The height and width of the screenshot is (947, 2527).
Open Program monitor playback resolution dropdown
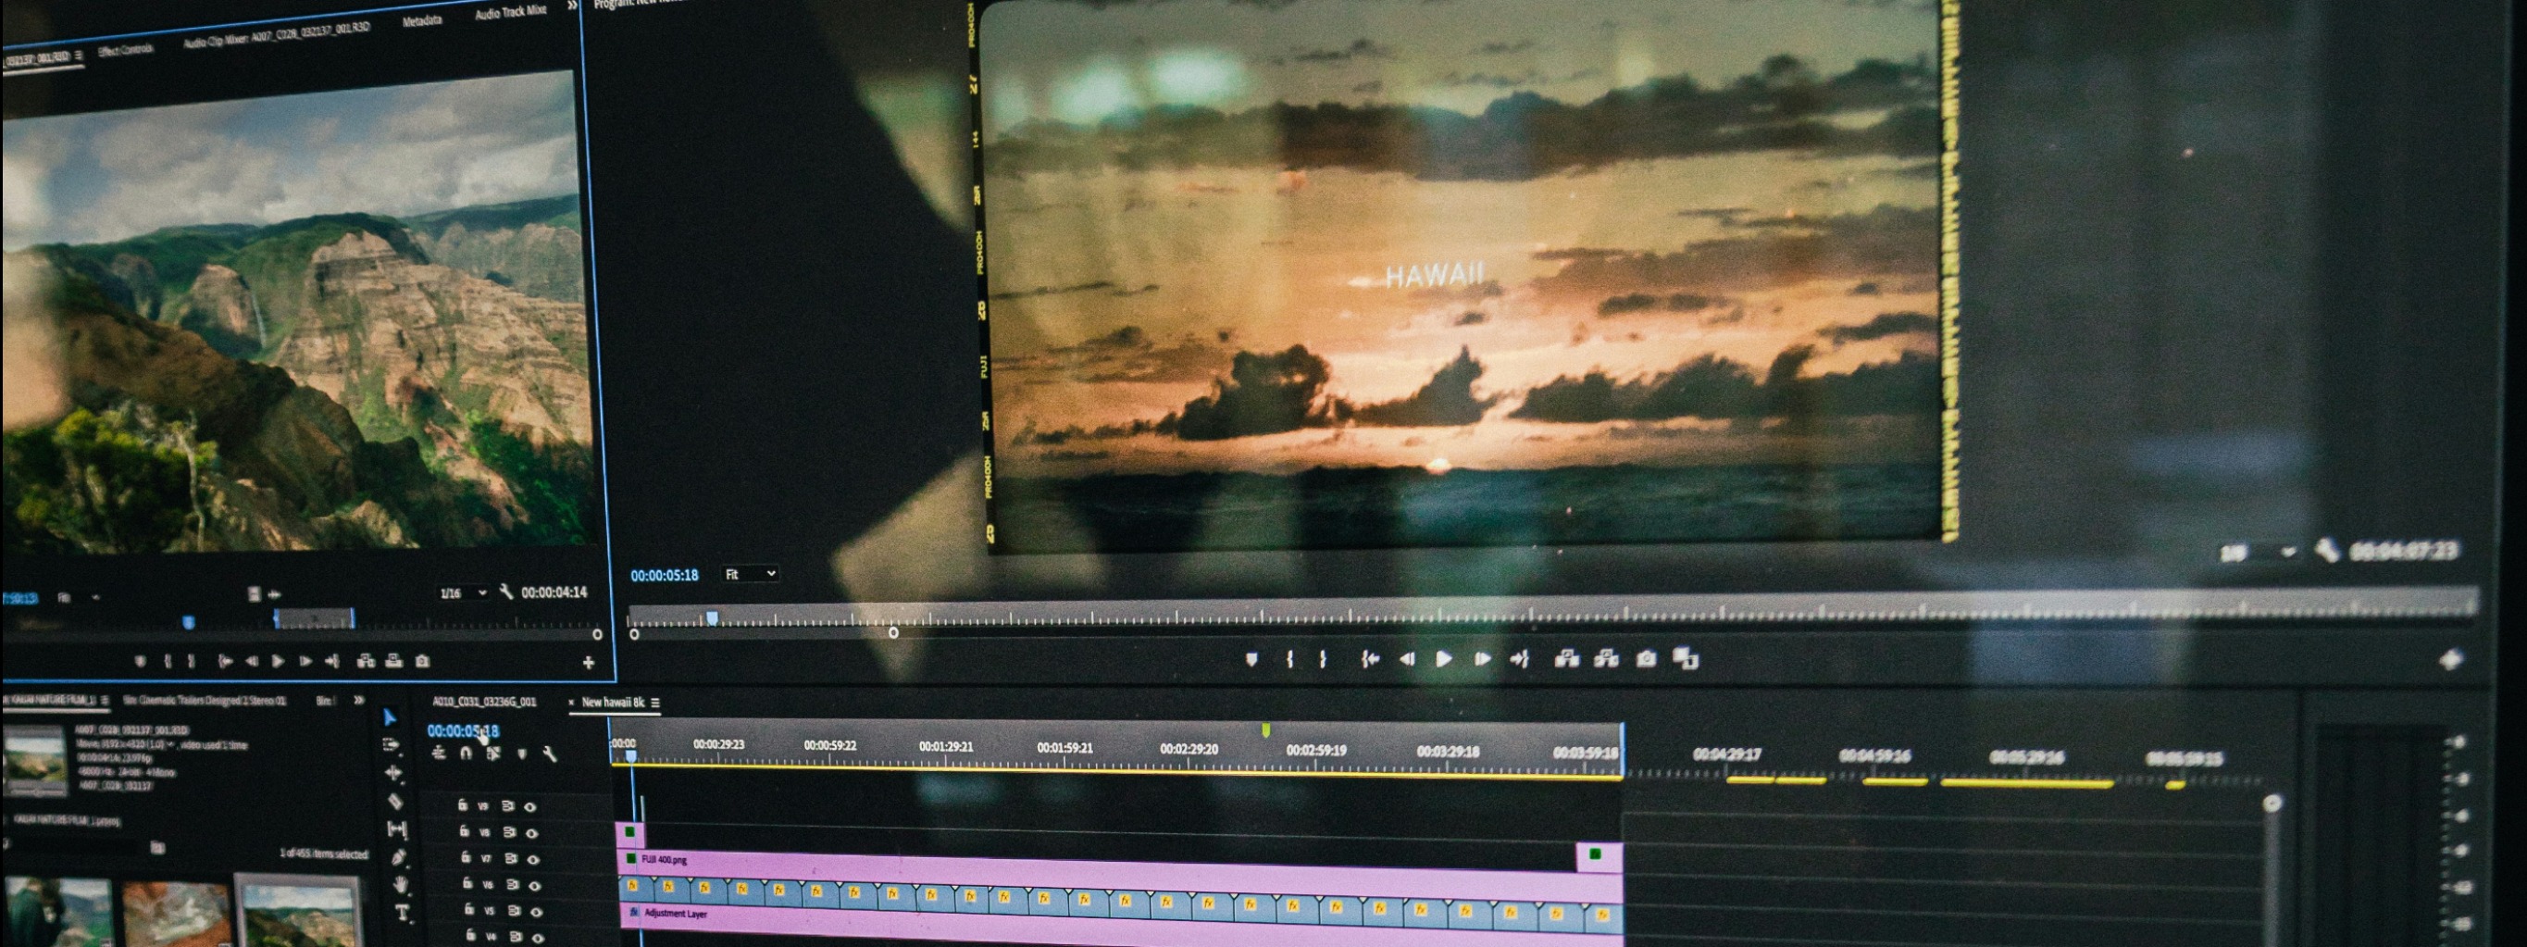tap(2259, 554)
